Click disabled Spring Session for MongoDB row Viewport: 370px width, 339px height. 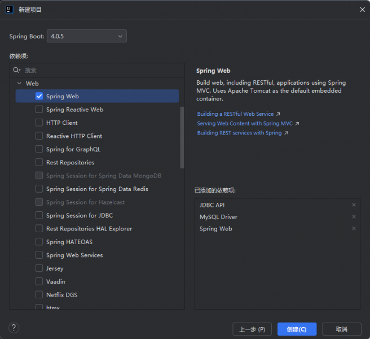[x=97, y=175]
